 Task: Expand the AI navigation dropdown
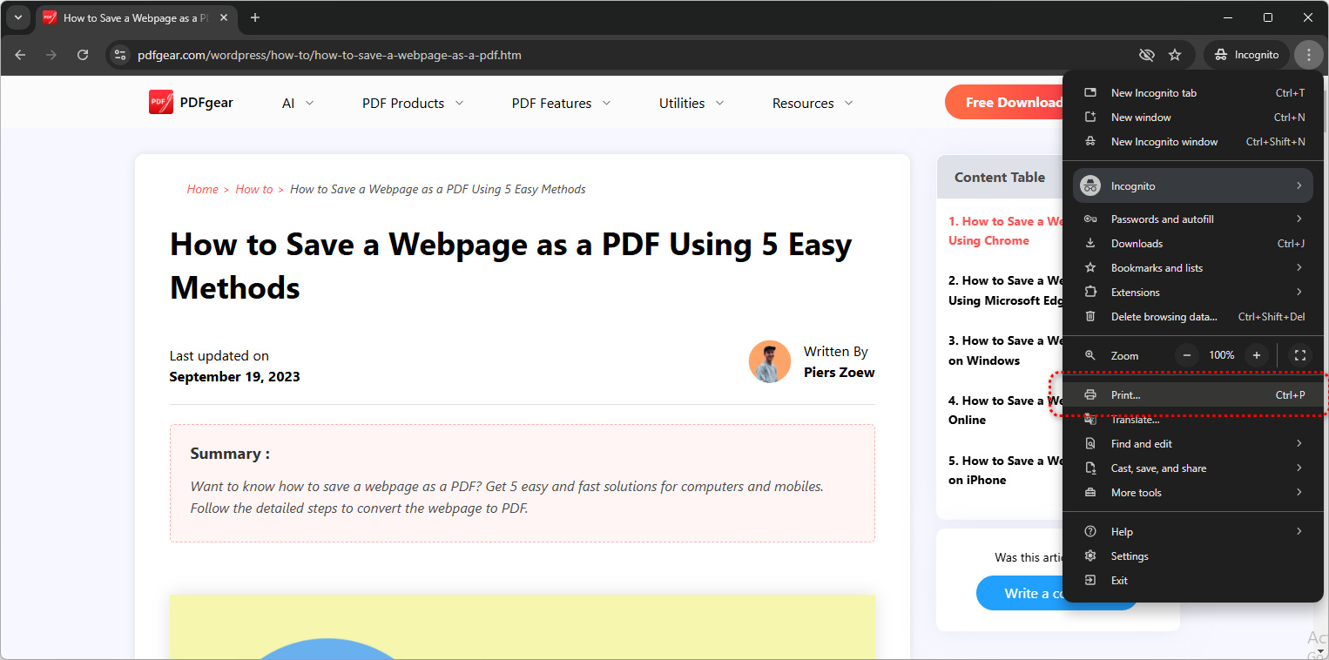[x=298, y=103]
